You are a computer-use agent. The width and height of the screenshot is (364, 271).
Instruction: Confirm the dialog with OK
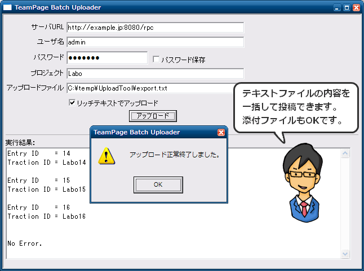(x=158, y=184)
